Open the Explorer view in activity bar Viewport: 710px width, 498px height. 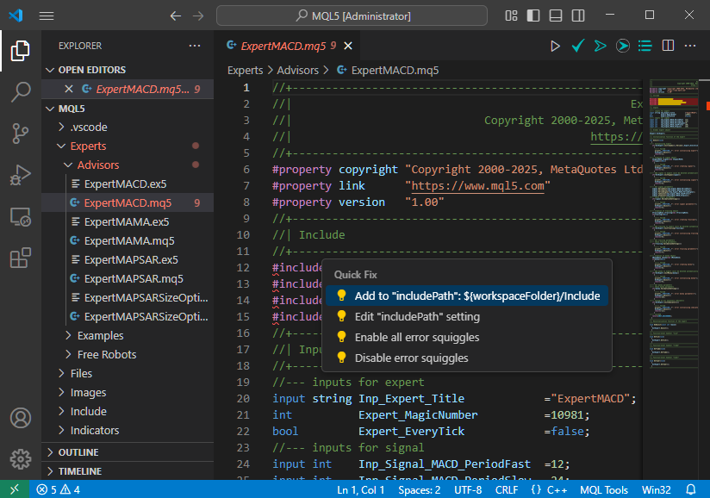21,50
